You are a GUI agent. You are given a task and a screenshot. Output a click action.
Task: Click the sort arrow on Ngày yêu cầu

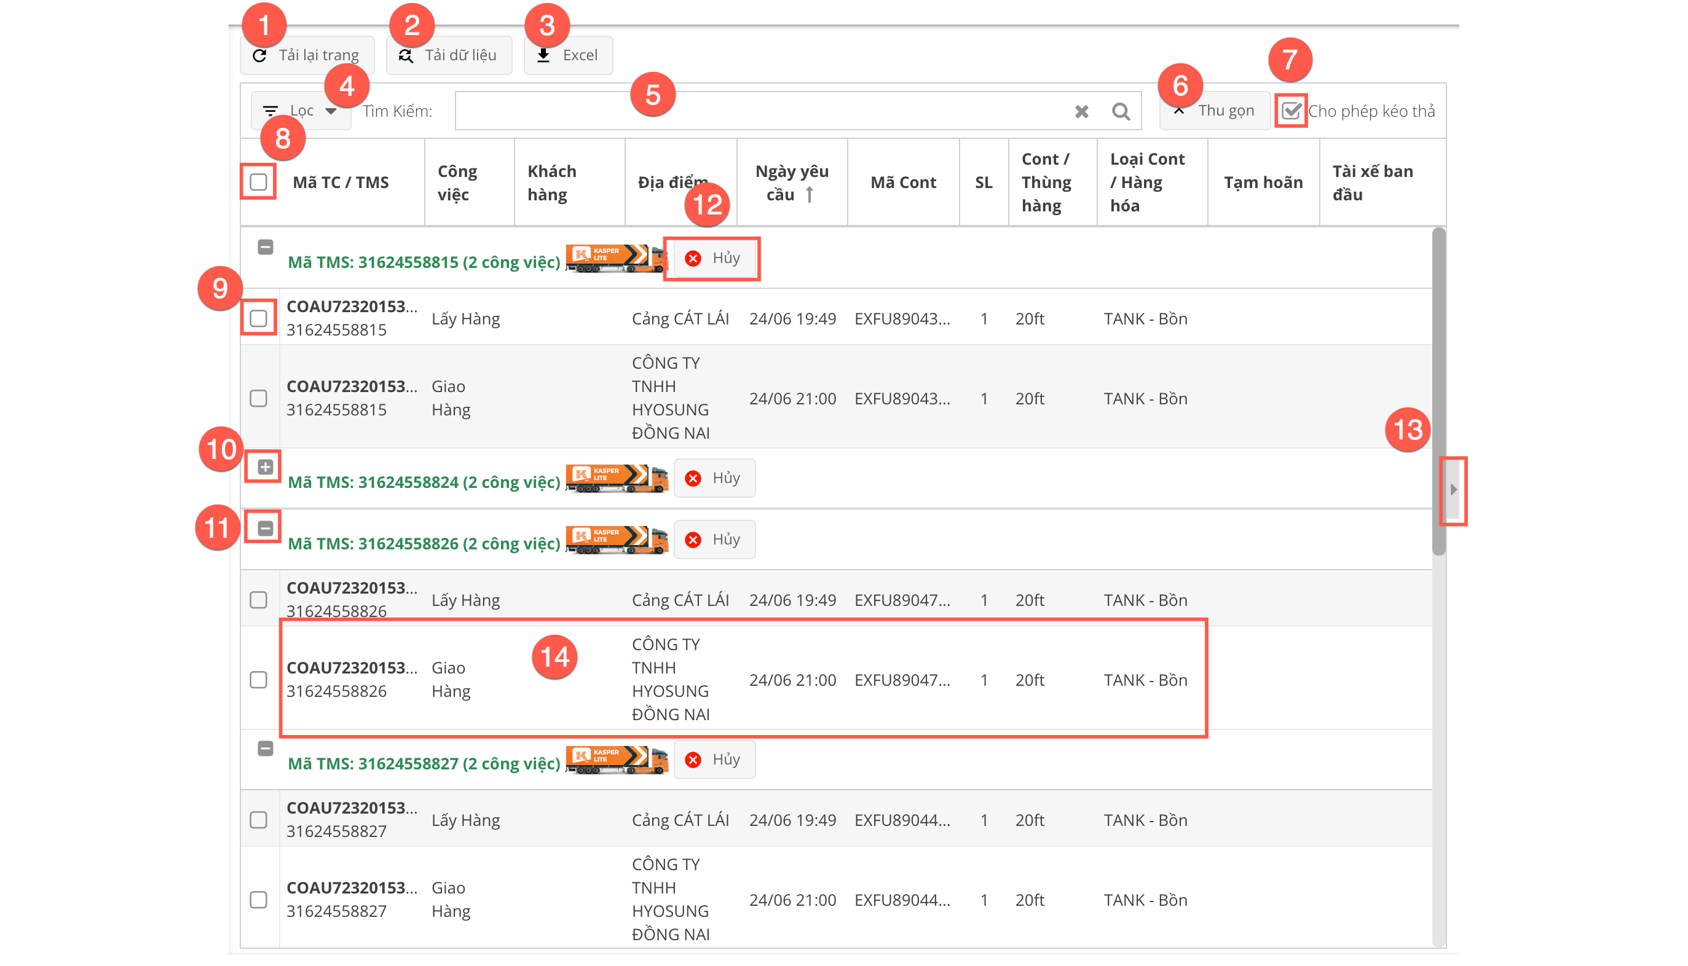click(x=810, y=194)
